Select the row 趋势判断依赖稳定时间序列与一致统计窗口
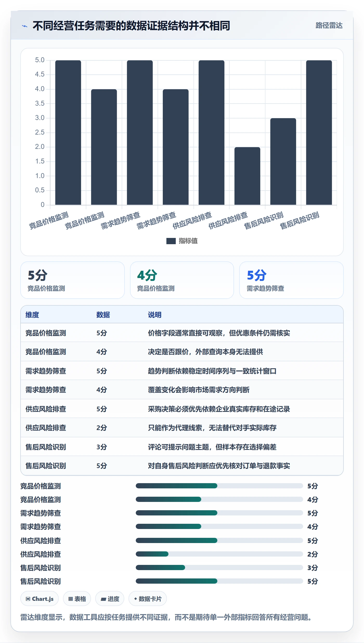Viewport: 364px width, 643px height. coord(182,371)
